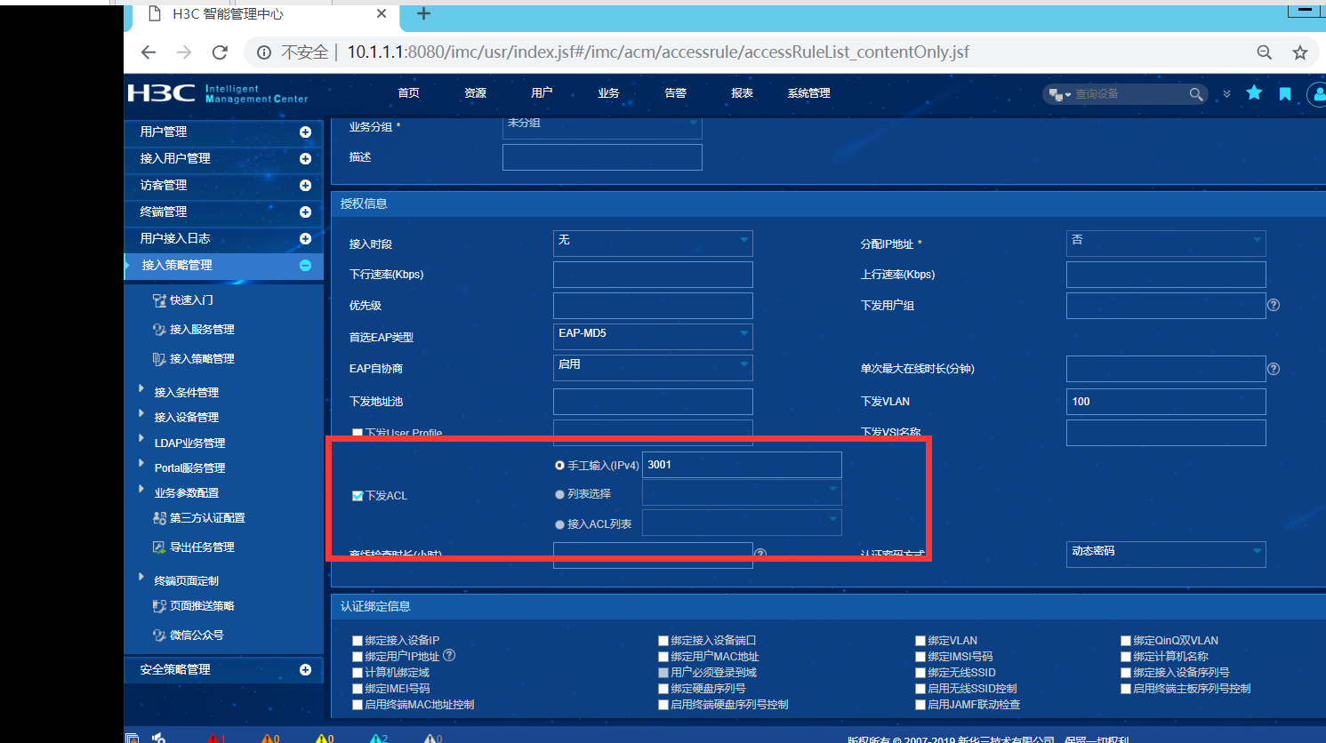Click the cyan bookmark icon in header

[1285, 93]
